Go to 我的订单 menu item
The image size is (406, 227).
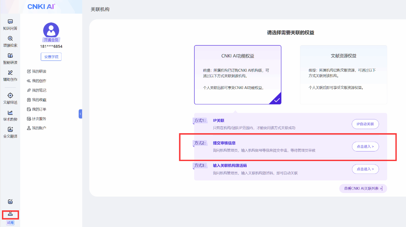pyautogui.click(x=39, y=109)
